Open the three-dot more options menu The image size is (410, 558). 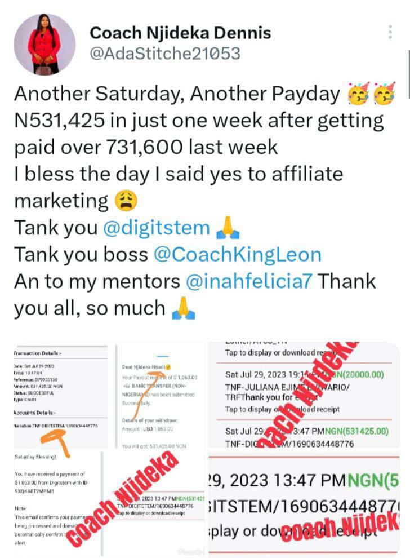390,32
